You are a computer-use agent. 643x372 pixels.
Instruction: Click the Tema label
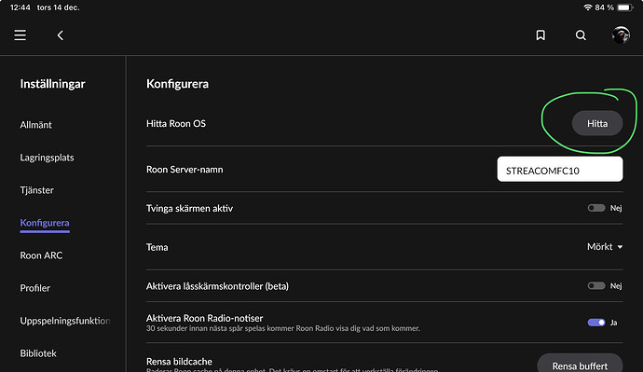(157, 247)
